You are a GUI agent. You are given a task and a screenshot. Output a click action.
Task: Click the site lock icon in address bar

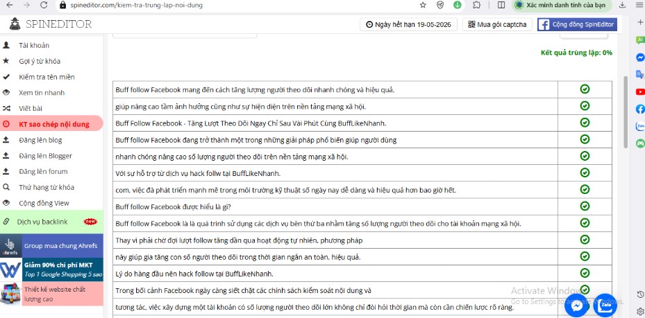pos(62,6)
